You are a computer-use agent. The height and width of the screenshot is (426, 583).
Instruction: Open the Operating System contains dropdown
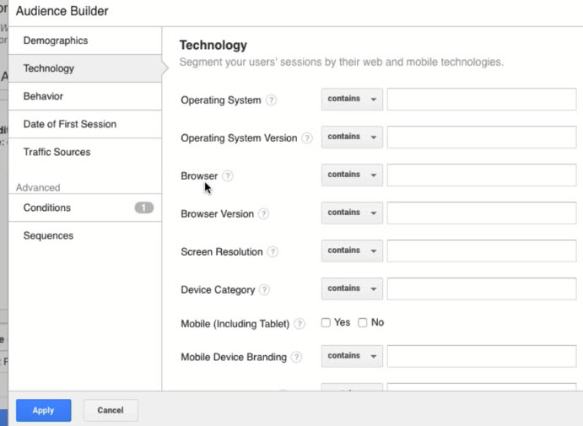coord(352,100)
